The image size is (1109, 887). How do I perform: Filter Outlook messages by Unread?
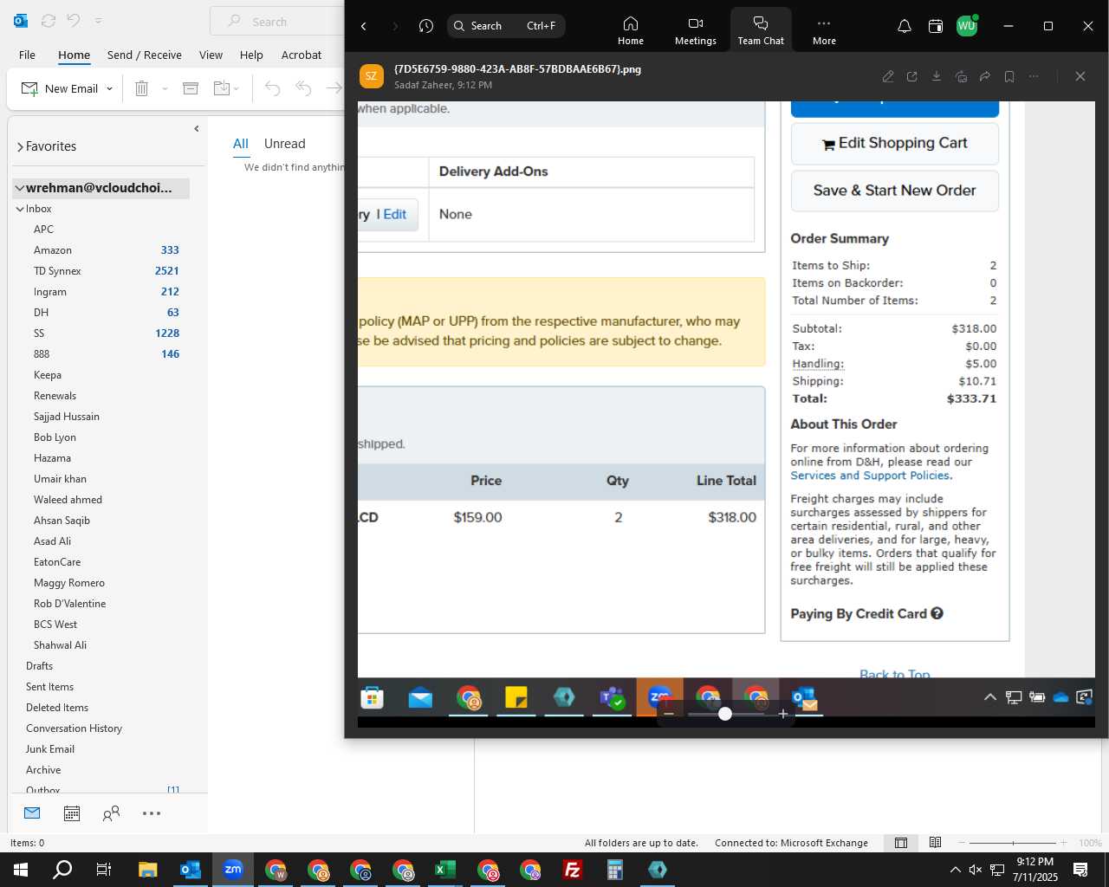pyautogui.click(x=284, y=144)
